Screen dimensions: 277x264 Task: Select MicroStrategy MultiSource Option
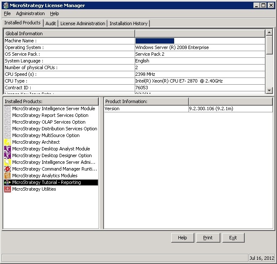tap(46, 135)
